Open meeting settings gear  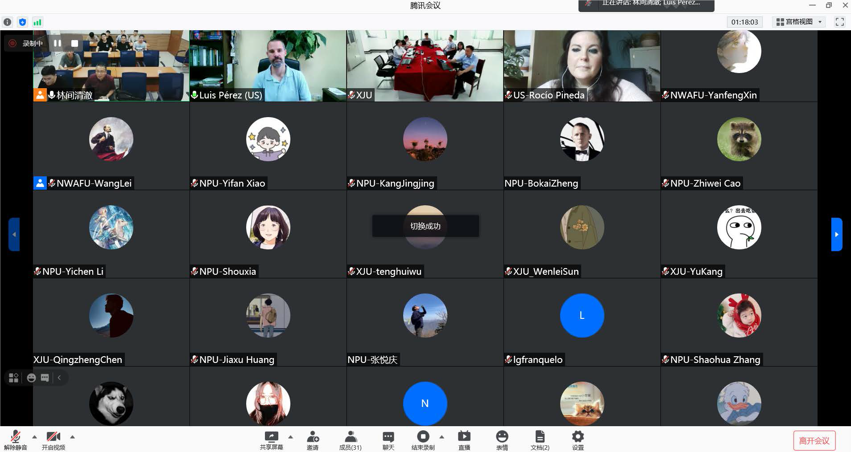[578, 440]
